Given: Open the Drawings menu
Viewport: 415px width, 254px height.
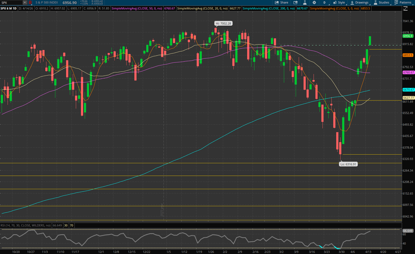Looking at the screenshot, I should click(359, 3).
